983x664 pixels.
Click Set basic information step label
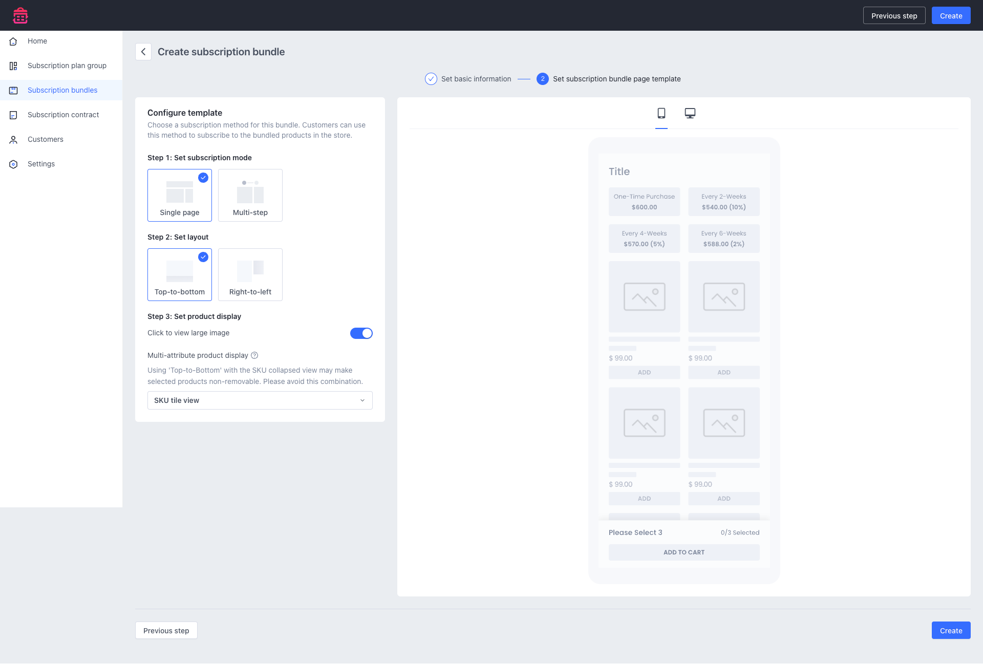point(476,79)
